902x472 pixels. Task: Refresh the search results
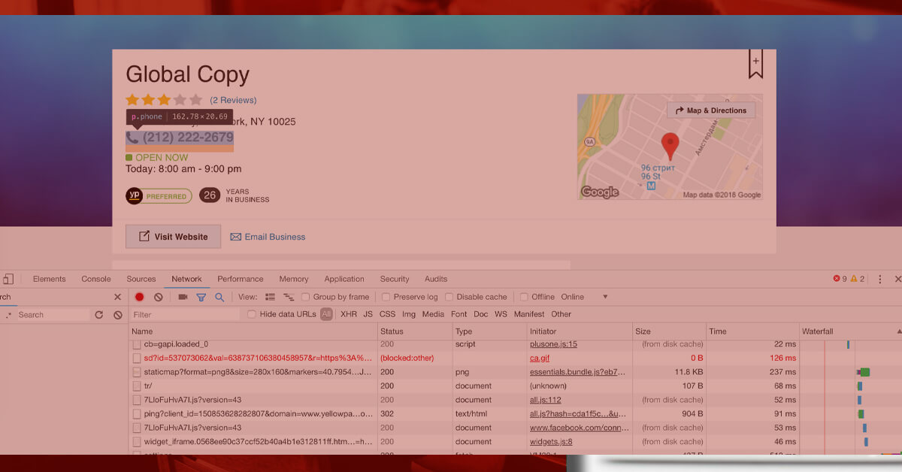98,315
